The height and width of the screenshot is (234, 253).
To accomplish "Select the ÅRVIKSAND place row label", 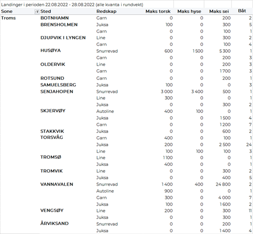I will pos(54,223).
